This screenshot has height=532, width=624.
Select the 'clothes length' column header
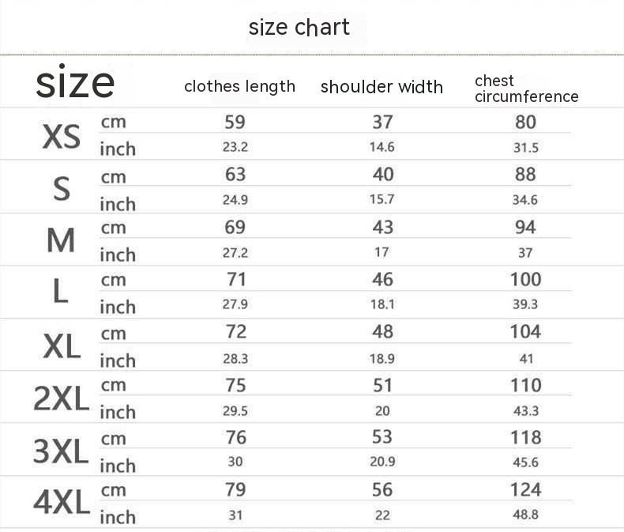point(239,86)
